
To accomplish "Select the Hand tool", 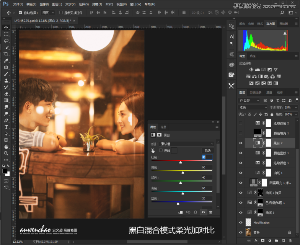I will [x=6, y=147].
